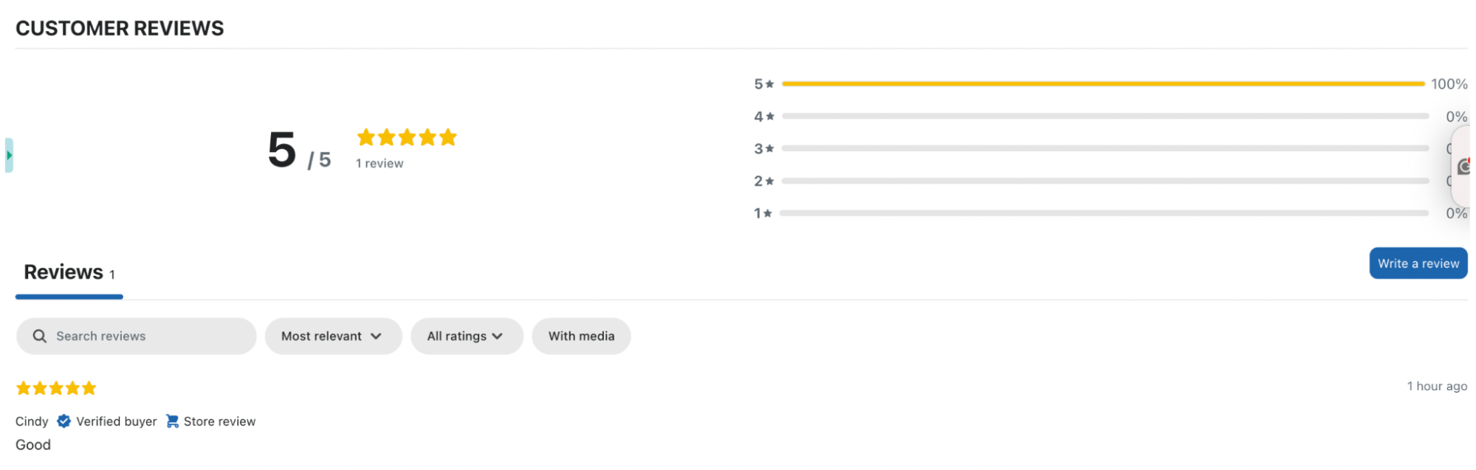The width and height of the screenshot is (1476, 470).
Task: Open the All ratings filter dropdown
Action: click(x=466, y=336)
